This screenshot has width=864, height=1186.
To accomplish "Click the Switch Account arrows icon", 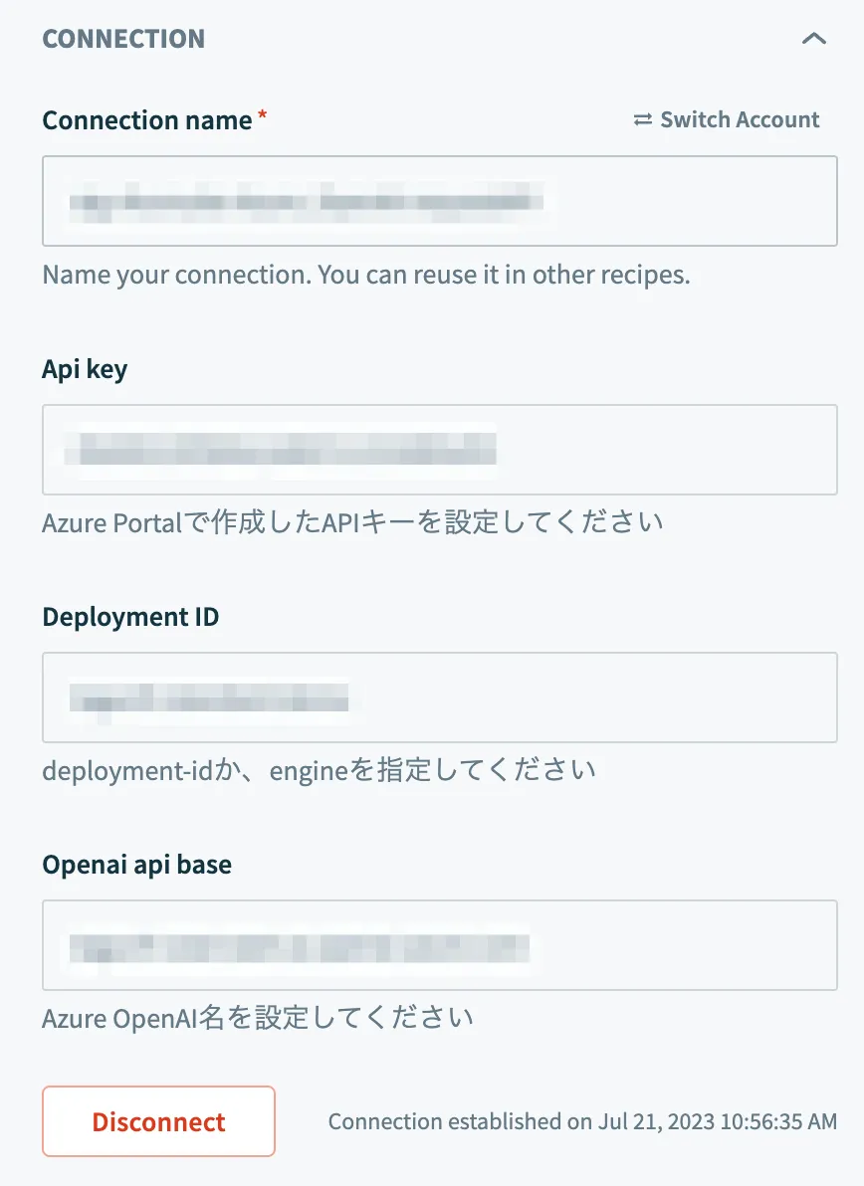I will pyautogui.click(x=642, y=120).
